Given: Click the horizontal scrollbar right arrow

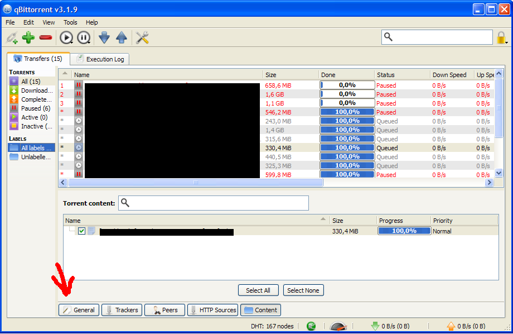Looking at the screenshot, I should [489, 183].
